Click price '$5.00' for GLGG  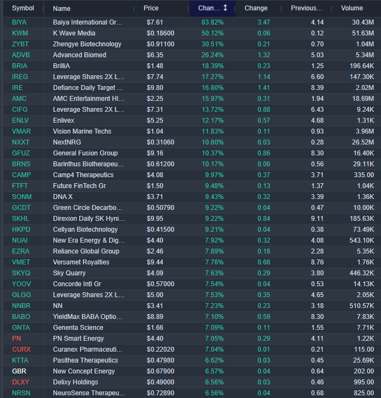155,295
